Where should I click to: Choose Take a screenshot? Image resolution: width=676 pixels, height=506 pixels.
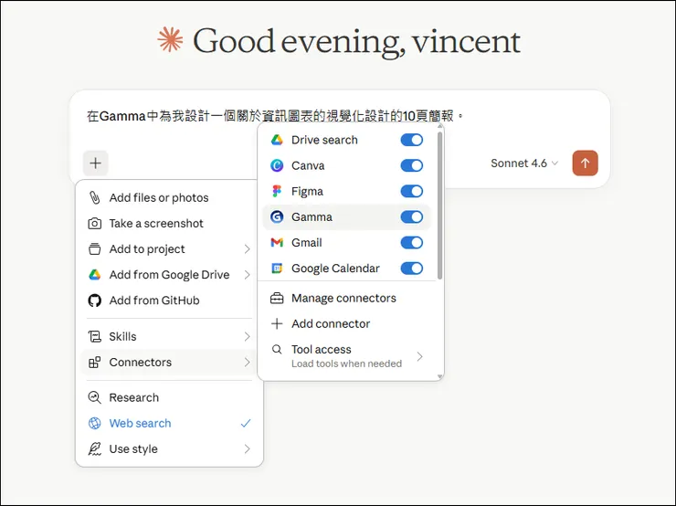tap(169, 223)
